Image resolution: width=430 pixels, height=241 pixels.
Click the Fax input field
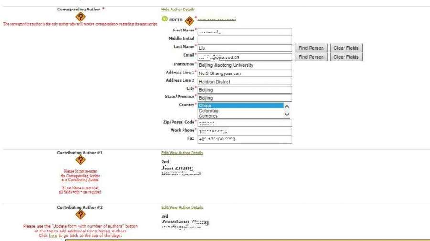(245, 140)
